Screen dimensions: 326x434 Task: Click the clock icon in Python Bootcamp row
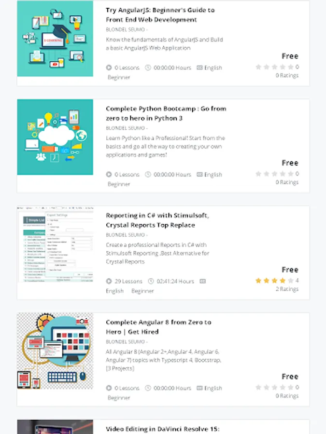tap(148, 175)
